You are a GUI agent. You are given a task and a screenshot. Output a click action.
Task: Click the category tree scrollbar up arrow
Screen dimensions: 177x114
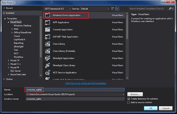pyautogui.click(x=41, y=17)
